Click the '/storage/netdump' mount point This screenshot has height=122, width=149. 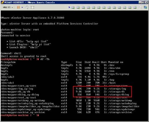click(120, 100)
